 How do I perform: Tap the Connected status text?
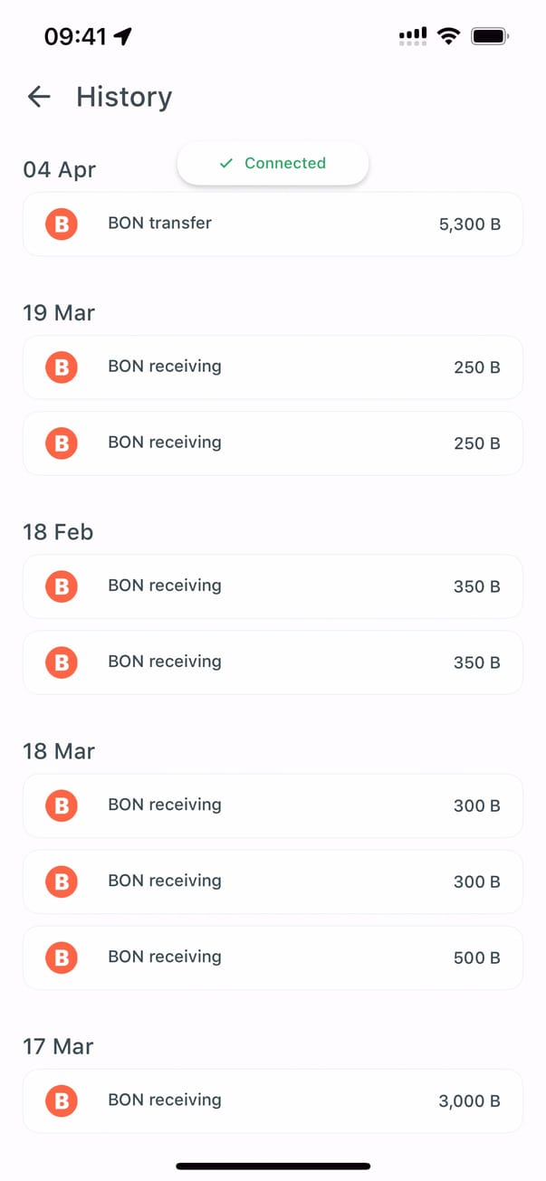pos(284,164)
